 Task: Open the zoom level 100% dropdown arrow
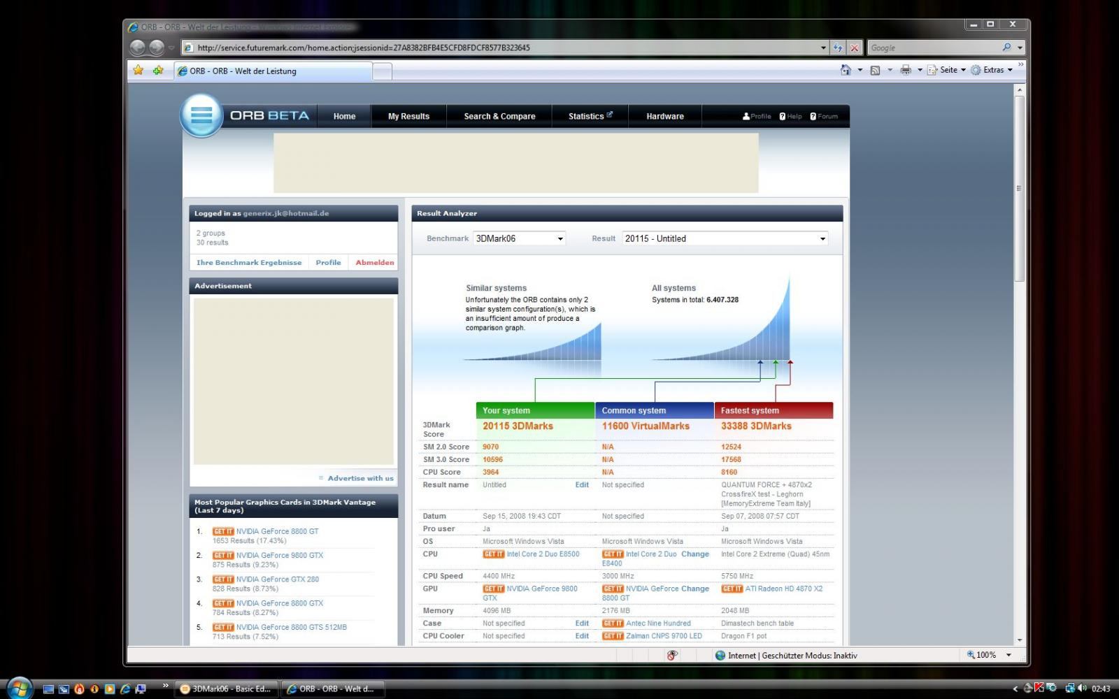[x=1008, y=655]
